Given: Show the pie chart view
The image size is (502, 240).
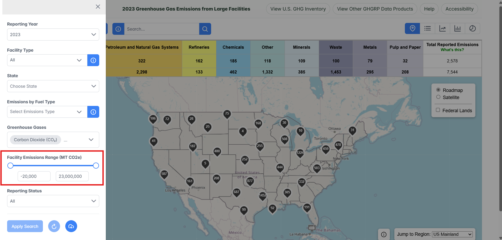Looking at the screenshot, I should 473,28.
